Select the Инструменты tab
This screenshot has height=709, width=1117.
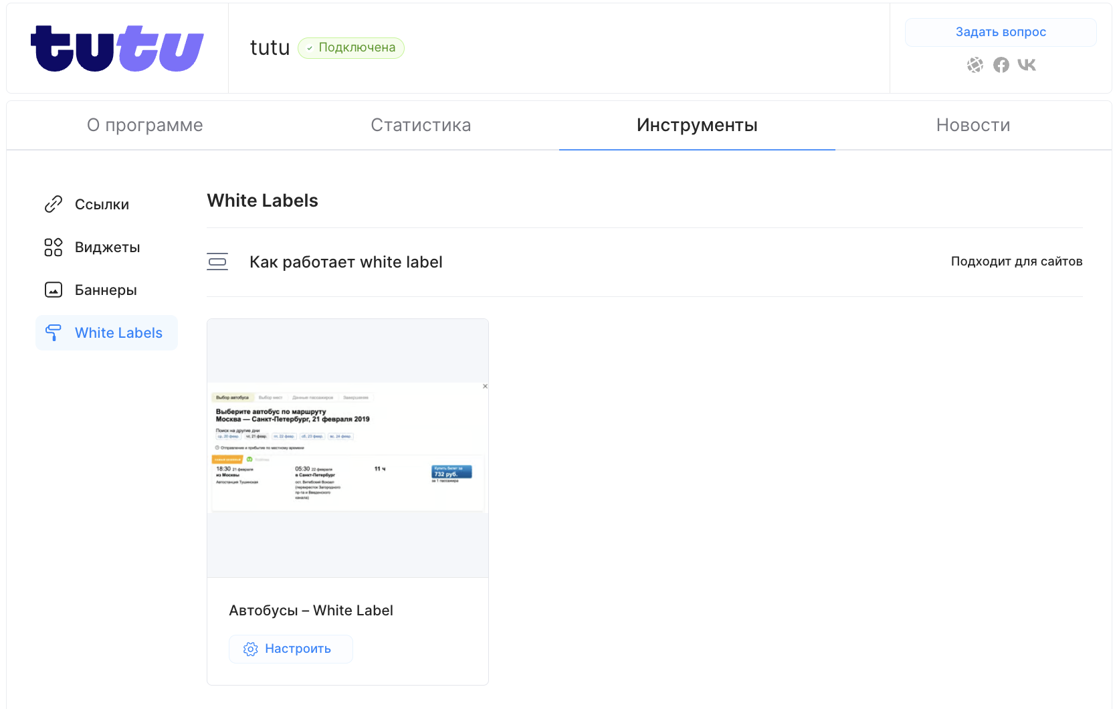click(697, 125)
